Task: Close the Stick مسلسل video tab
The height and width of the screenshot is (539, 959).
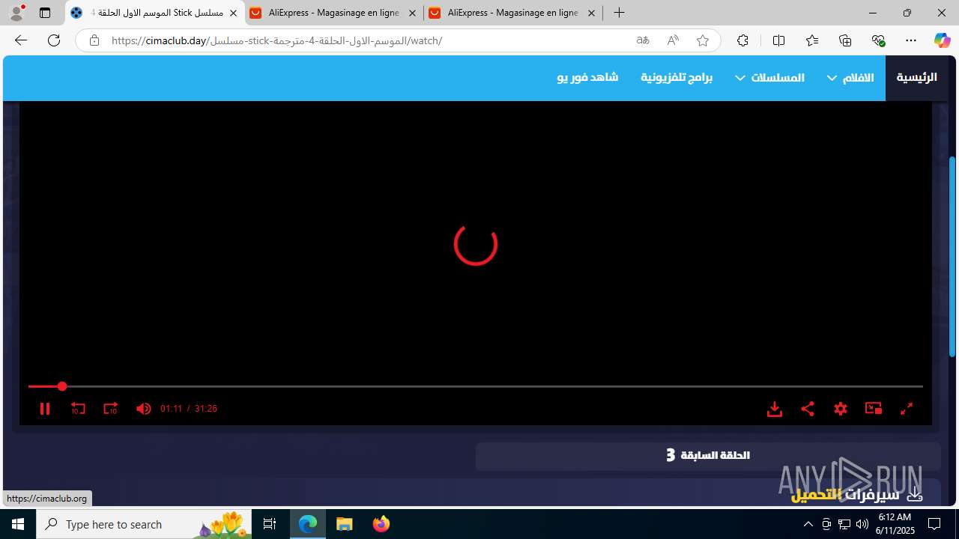Action: 233,13
